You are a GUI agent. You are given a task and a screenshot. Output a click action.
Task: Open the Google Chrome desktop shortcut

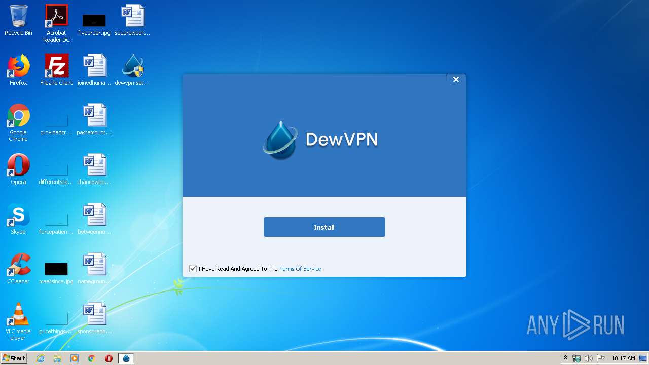pyautogui.click(x=18, y=123)
